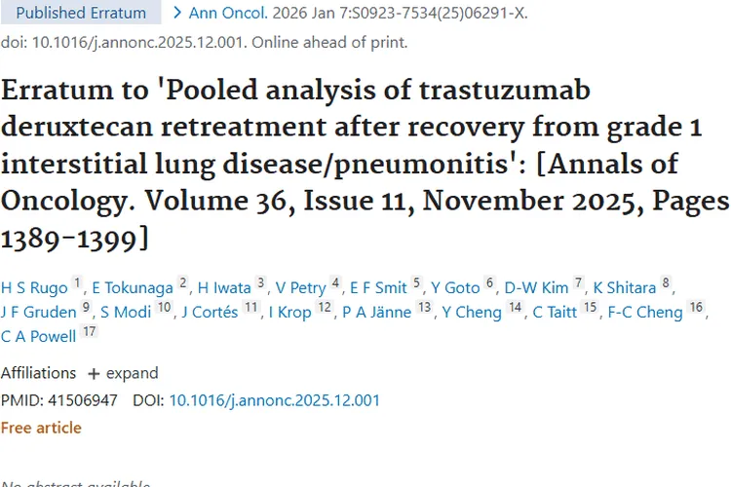The width and height of the screenshot is (731, 487).
Task: Click the Published Erratum badge
Action: click(81, 14)
